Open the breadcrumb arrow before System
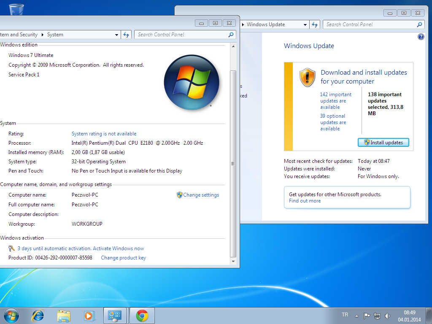This screenshot has height=324, width=432. [43, 35]
